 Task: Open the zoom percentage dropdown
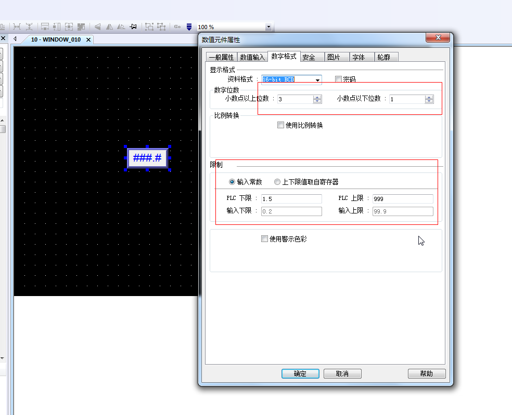click(x=268, y=27)
